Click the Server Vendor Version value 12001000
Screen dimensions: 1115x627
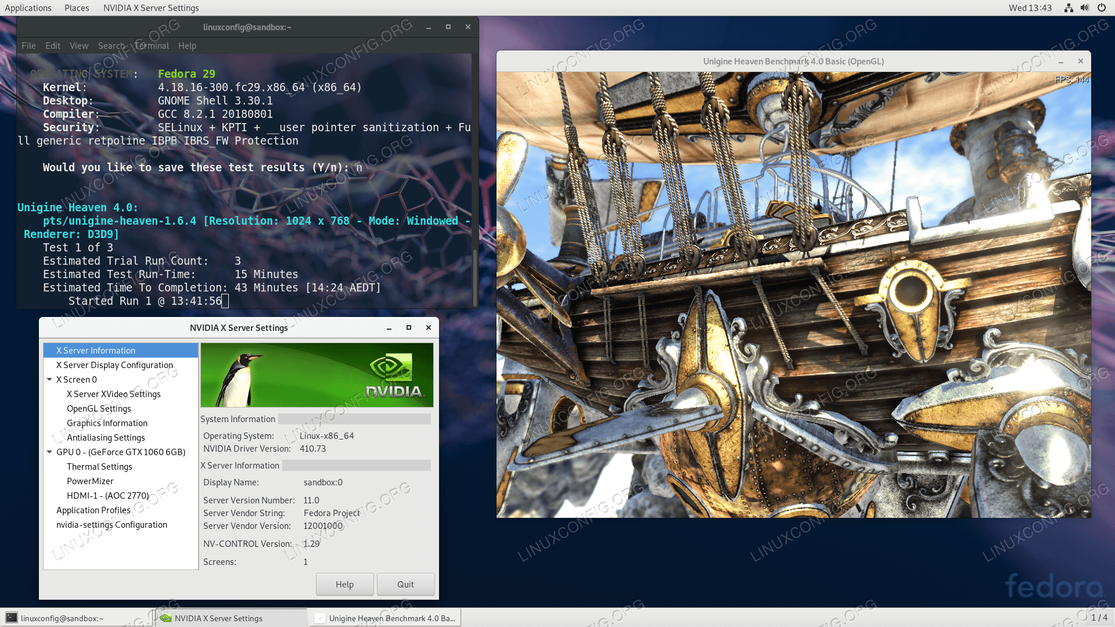pos(323,525)
